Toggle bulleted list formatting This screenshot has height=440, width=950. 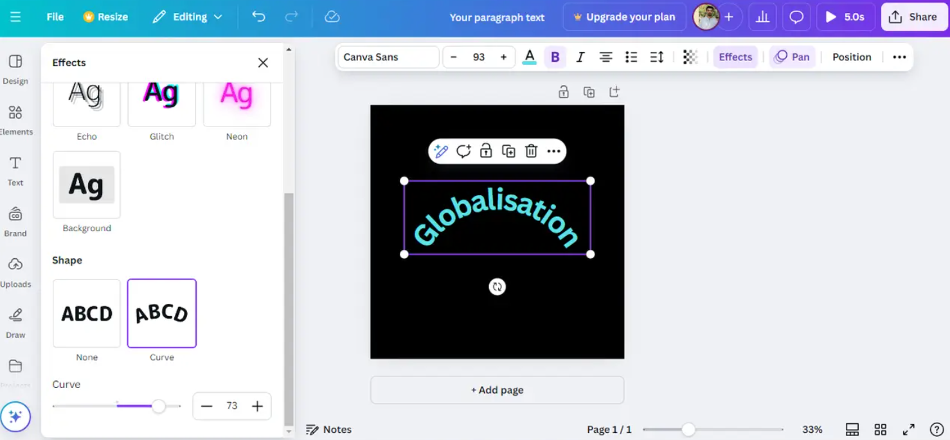pyautogui.click(x=631, y=57)
